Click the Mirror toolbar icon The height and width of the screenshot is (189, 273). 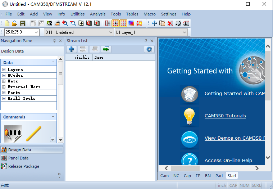186,23
